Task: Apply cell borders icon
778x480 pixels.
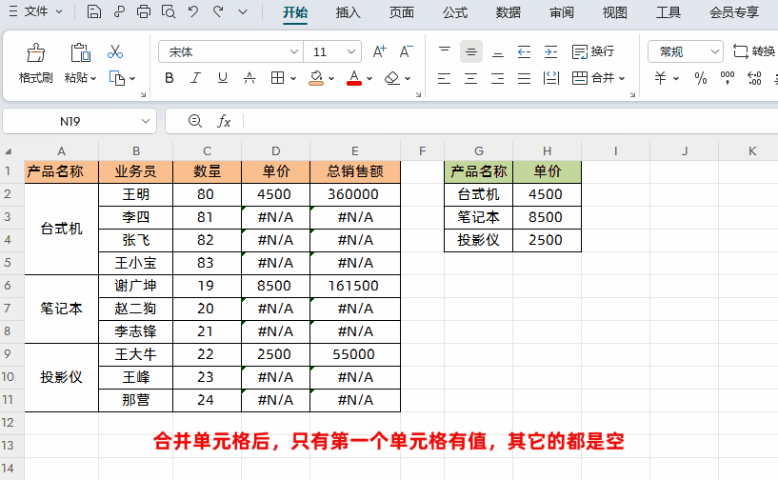Action: 278,78
